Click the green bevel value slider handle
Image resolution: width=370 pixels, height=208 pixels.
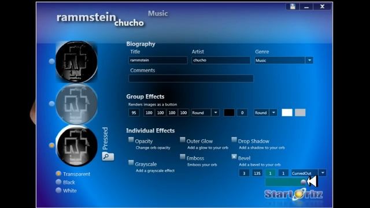303,182
